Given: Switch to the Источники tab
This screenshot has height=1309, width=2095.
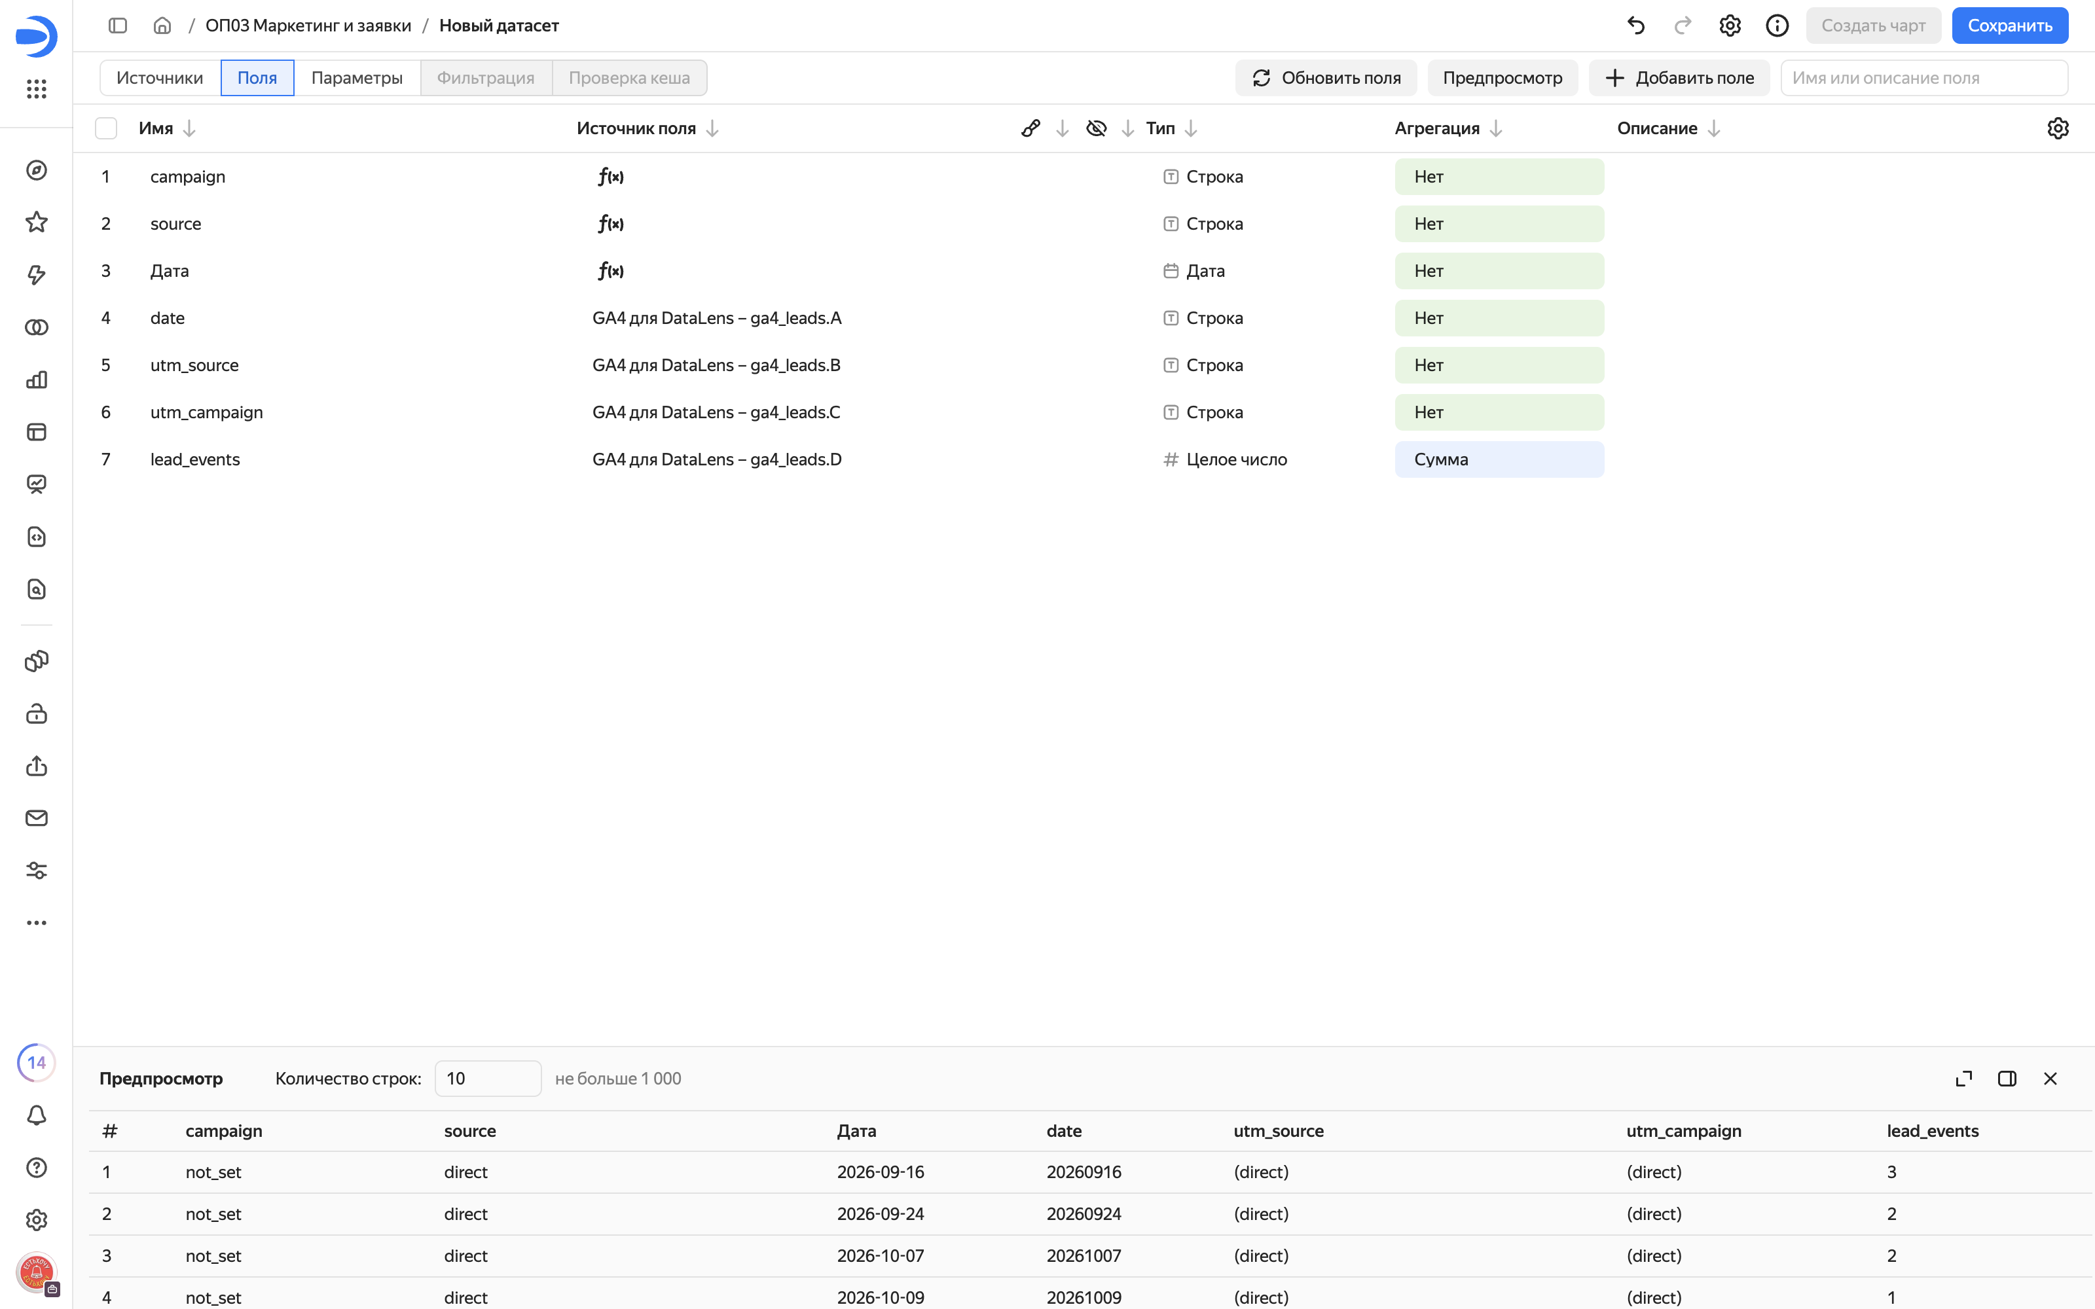Looking at the screenshot, I should coord(160,78).
